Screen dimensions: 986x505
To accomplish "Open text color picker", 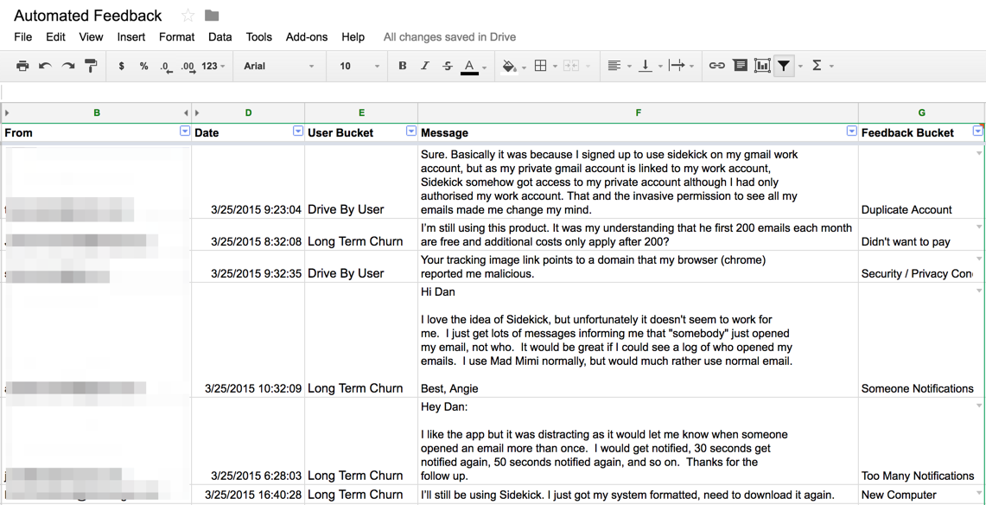I will pyautogui.click(x=469, y=67).
